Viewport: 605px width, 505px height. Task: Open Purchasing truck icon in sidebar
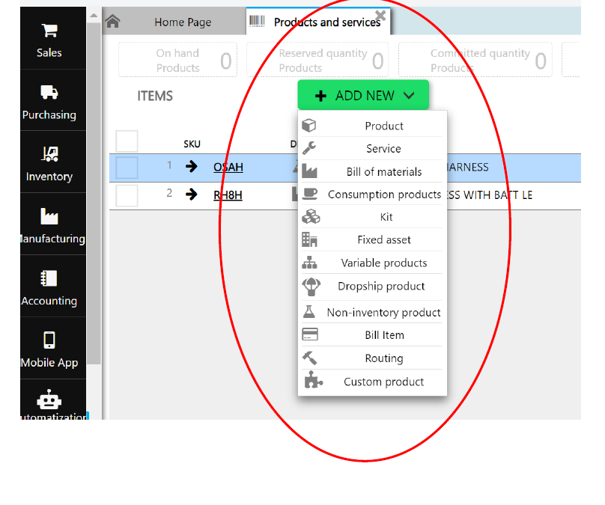[x=49, y=92]
